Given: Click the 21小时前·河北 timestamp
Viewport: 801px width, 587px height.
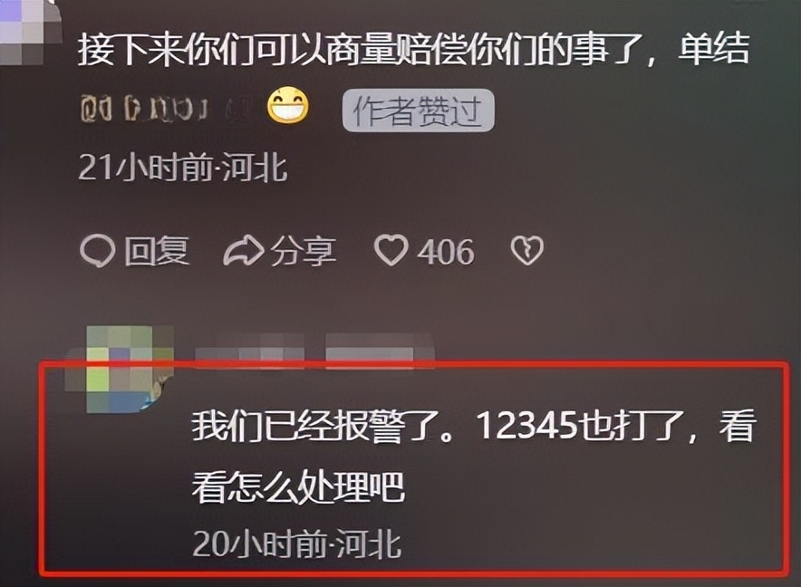Looking at the screenshot, I should 182,167.
